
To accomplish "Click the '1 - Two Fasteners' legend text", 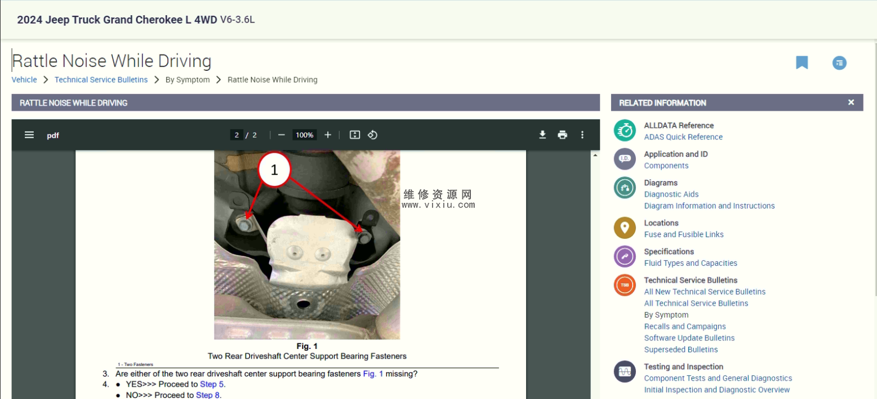I will (135, 365).
